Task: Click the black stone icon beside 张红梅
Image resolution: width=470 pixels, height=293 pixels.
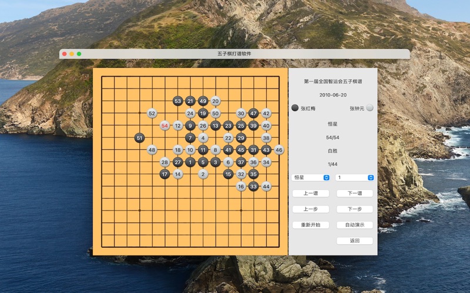Action: point(295,108)
